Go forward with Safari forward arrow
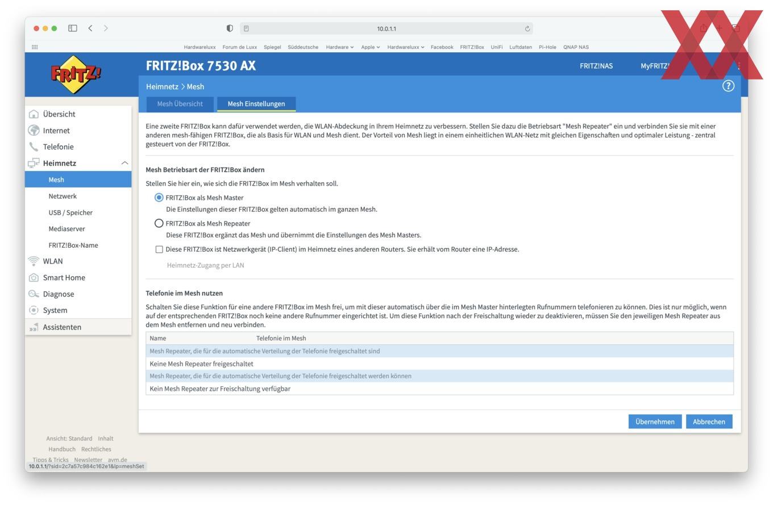This screenshot has height=505, width=773. click(106, 28)
